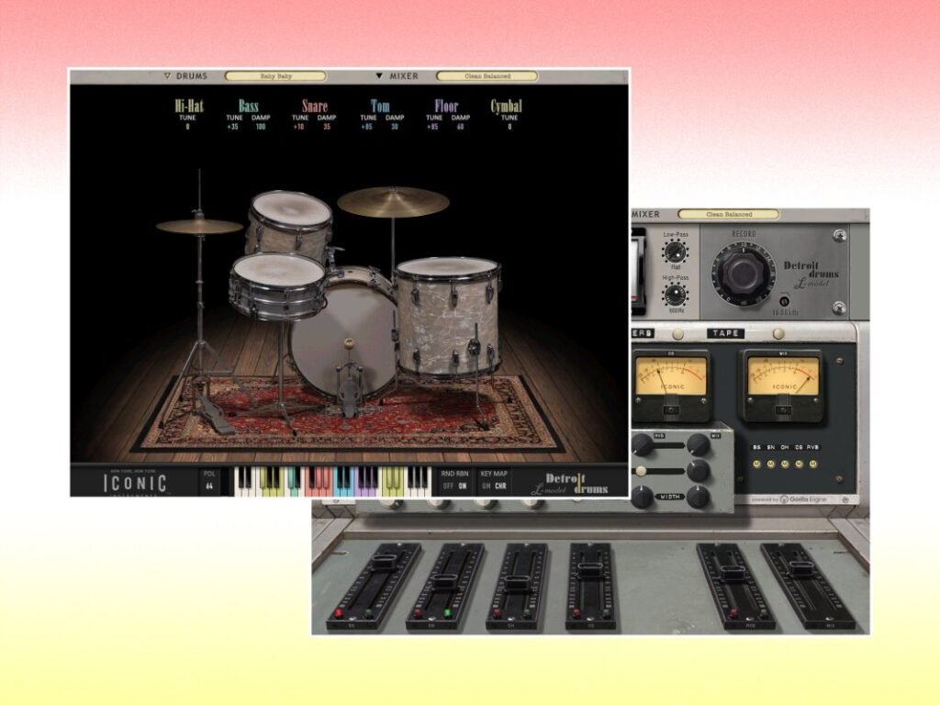Click the knob left of WIDTH label
The width and height of the screenshot is (940, 705).
pos(642,497)
